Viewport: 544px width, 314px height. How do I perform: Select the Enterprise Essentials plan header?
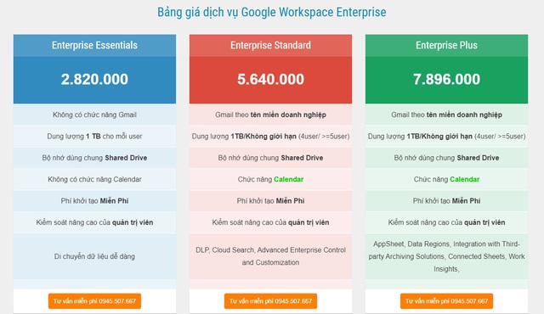[x=94, y=45]
